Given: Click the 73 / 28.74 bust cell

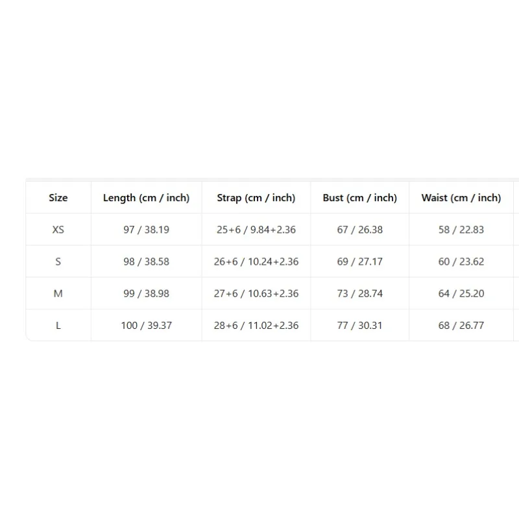Looking at the screenshot, I should tap(360, 293).
